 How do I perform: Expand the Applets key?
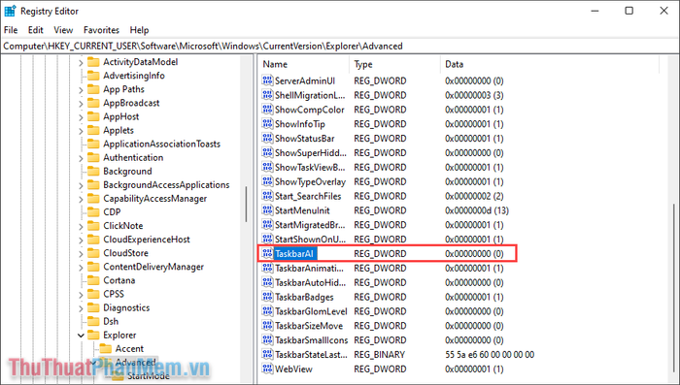point(81,130)
